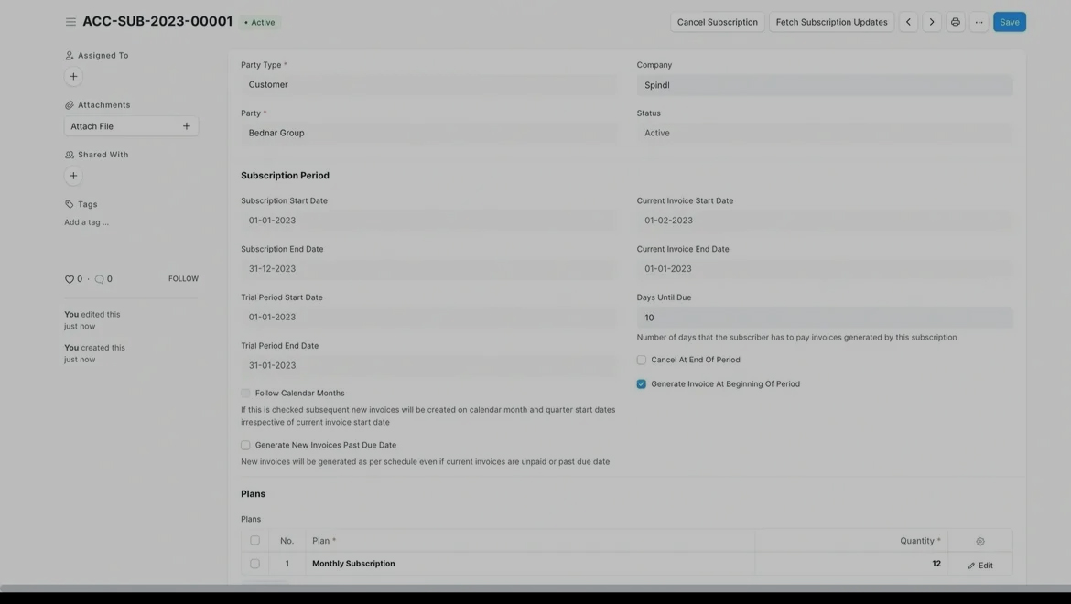Edit the Monthly Subscription plan row
1071x604 pixels.
(979, 566)
